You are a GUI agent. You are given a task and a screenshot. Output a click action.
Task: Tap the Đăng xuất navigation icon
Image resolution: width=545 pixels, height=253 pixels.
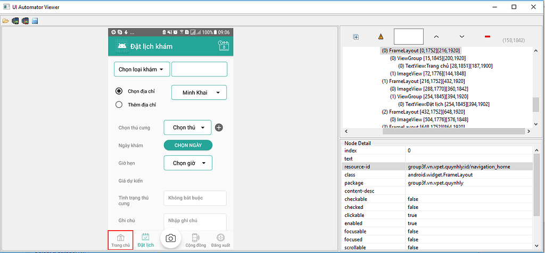[x=221, y=238]
